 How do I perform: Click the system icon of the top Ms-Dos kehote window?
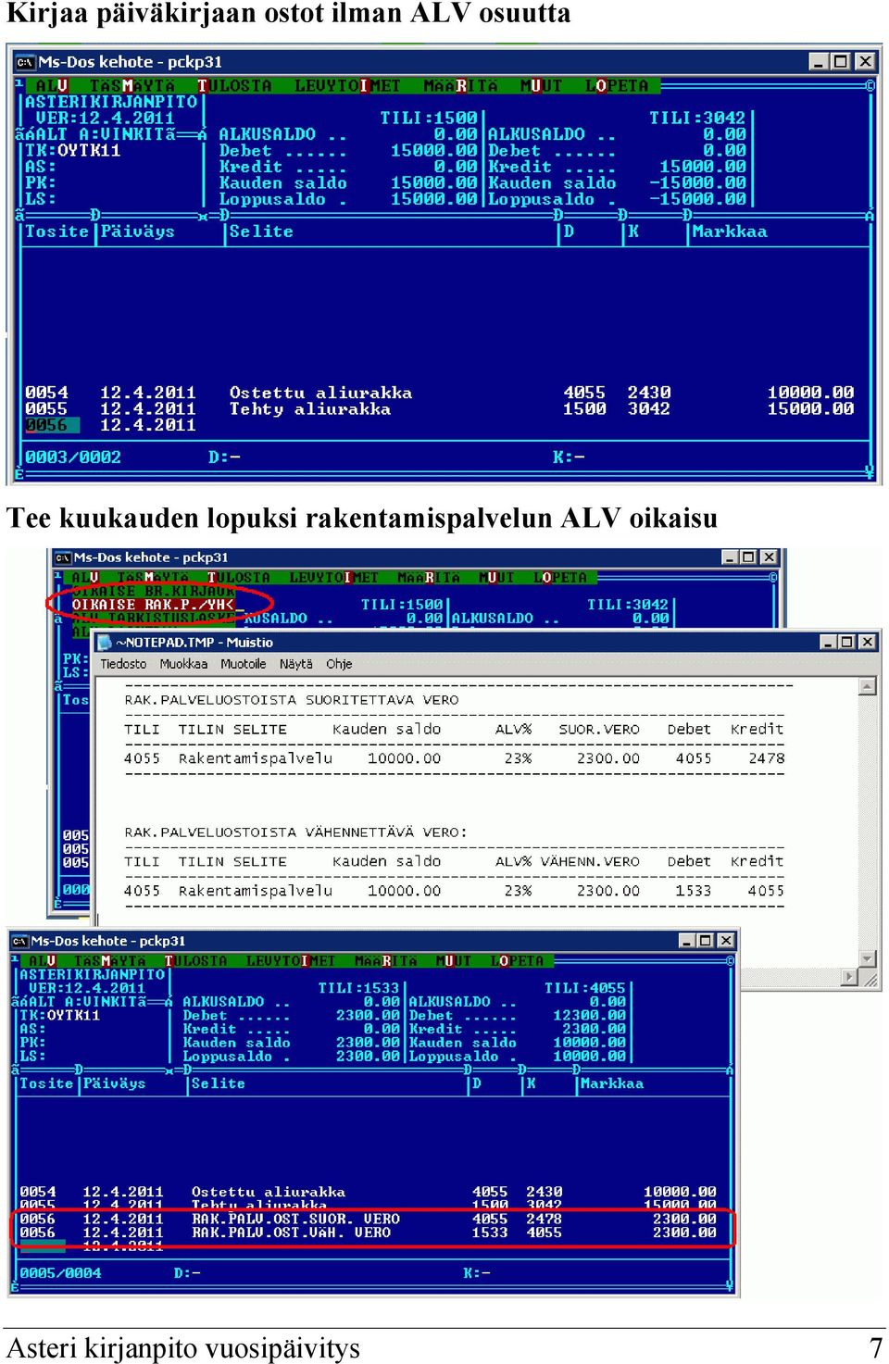pyautogui.click(x=25, y=62)
